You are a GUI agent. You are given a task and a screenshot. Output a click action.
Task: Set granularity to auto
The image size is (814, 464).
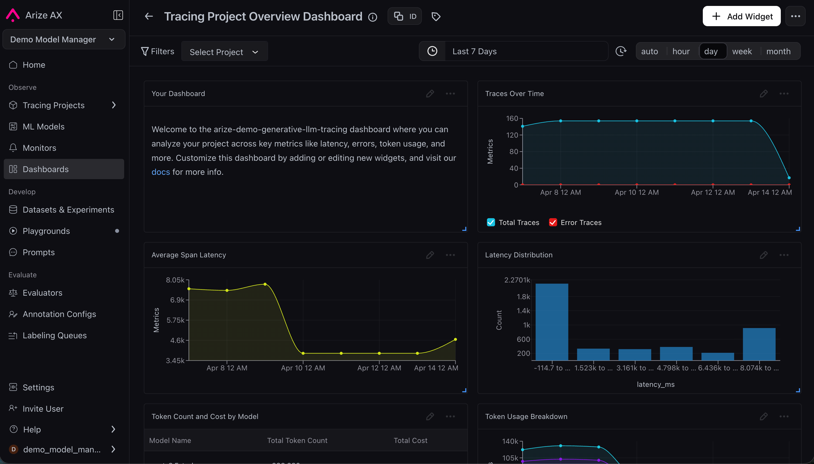tap(649, 51)
